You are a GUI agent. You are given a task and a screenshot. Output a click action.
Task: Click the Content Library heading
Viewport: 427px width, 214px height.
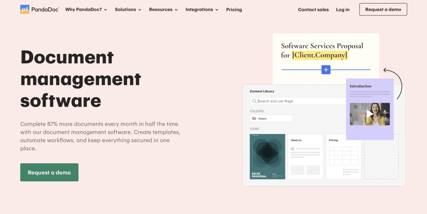[262, 91]
